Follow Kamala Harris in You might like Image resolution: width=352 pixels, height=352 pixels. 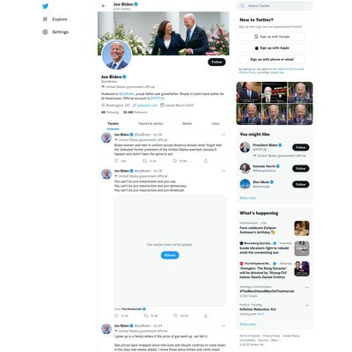pos(301,168)
